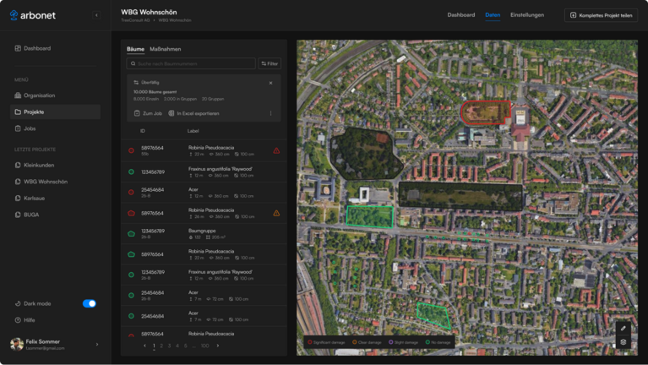Screen dimensions: 648x365
Task: Open recent project WBG Wohnschön in sidebar
Action: click(x=41, y=182)
